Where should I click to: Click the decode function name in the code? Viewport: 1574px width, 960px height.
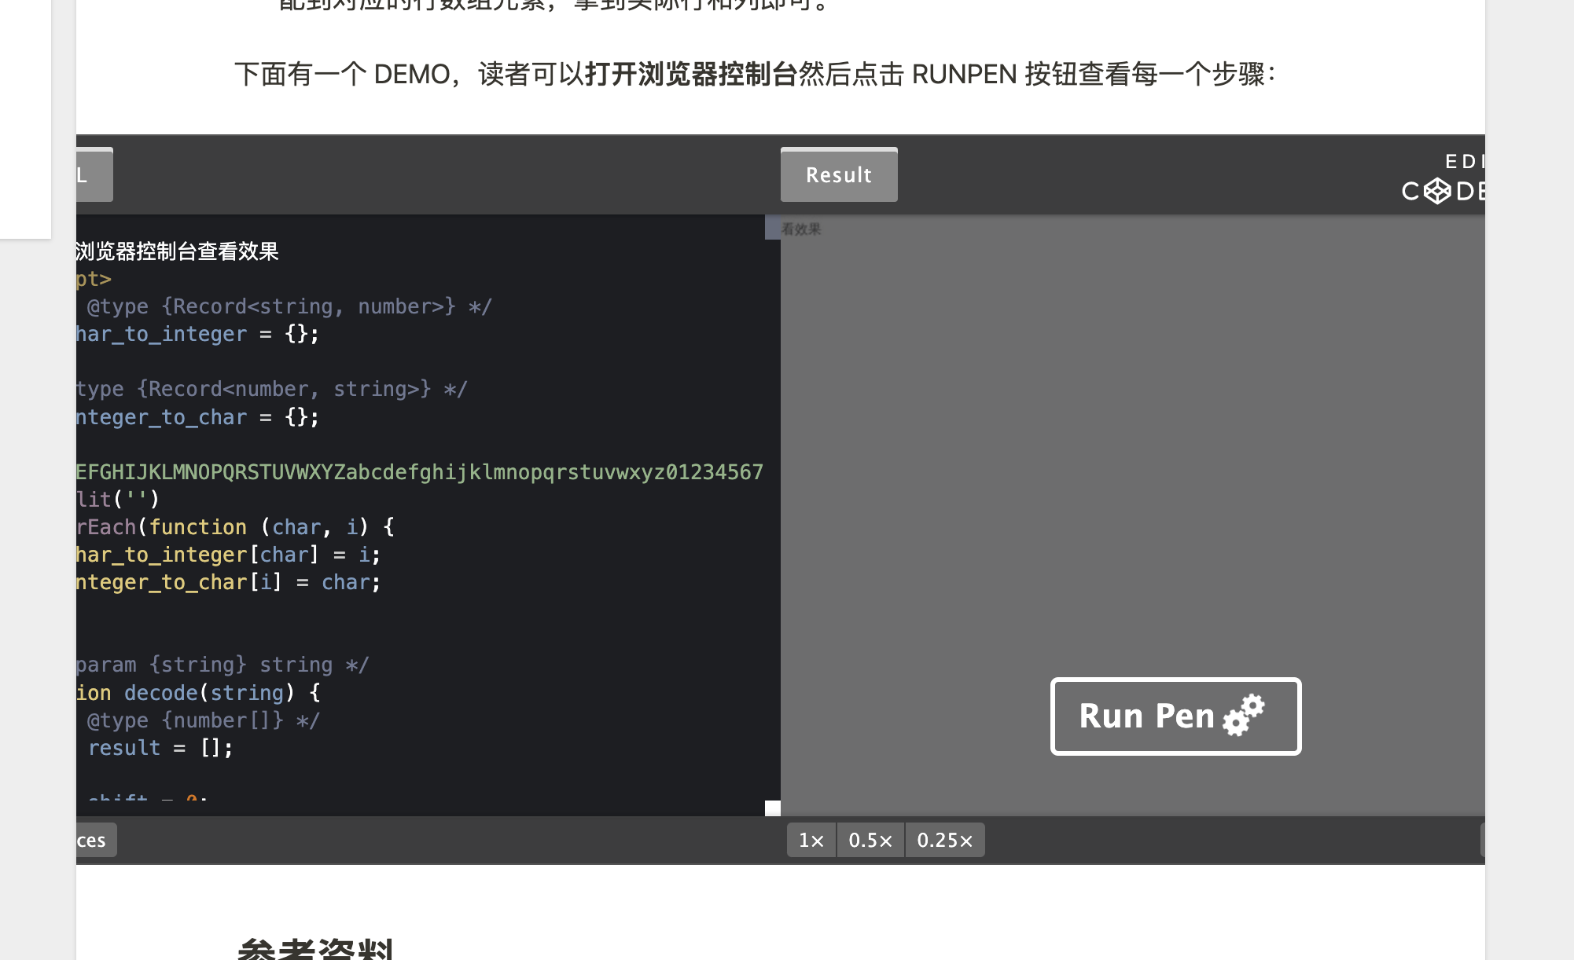tap(160, 692)
